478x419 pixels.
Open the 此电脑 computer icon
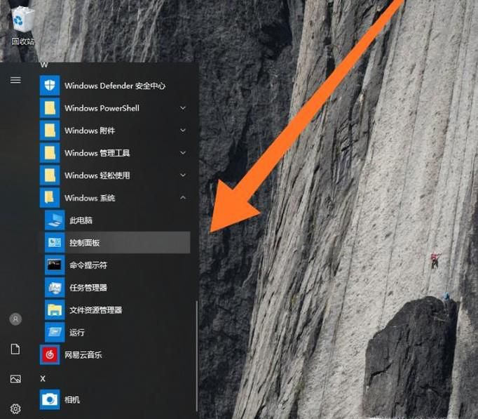click(55, 220)
